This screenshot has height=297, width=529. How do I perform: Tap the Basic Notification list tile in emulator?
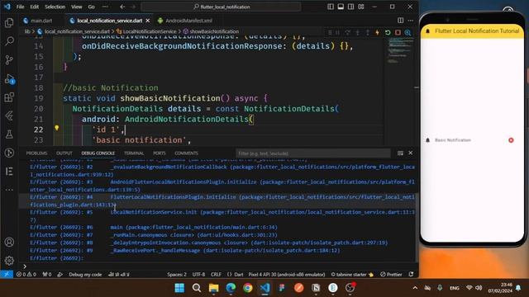point(472,140)
